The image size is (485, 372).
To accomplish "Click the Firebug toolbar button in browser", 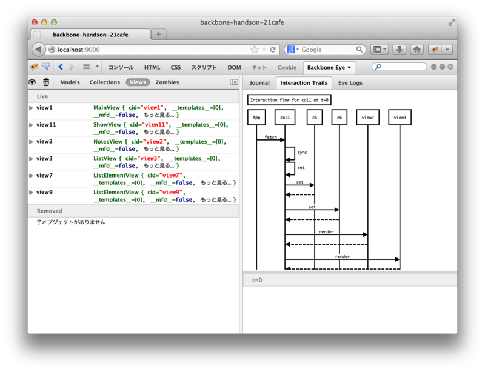I will [435, 50].
